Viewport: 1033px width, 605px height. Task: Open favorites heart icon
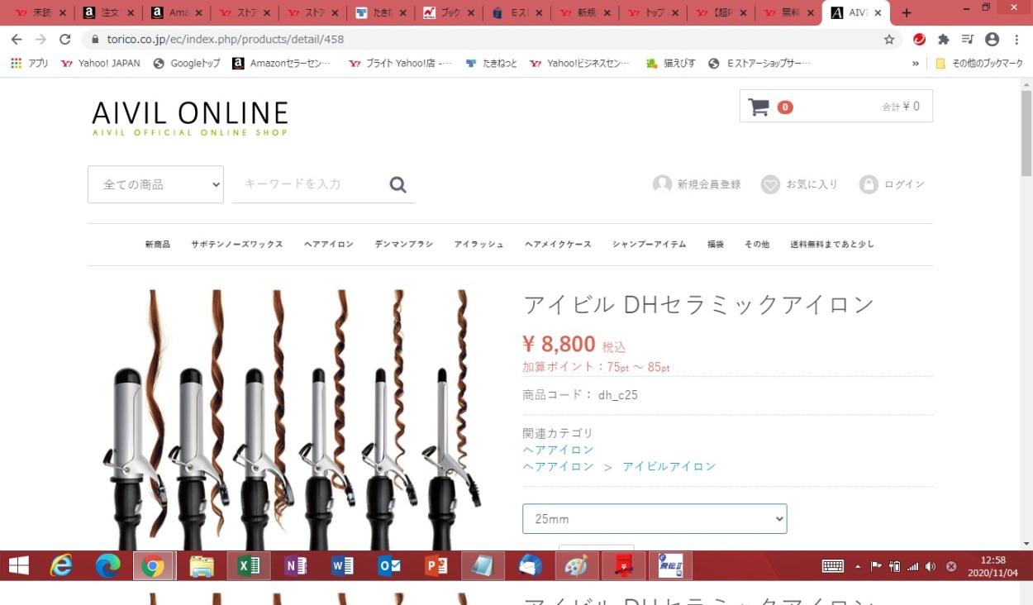click(770, 184)
